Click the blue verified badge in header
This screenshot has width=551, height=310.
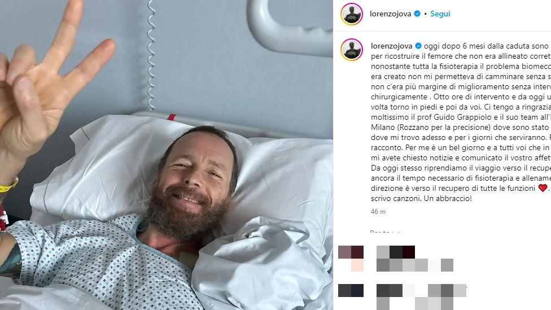[417, 14]
